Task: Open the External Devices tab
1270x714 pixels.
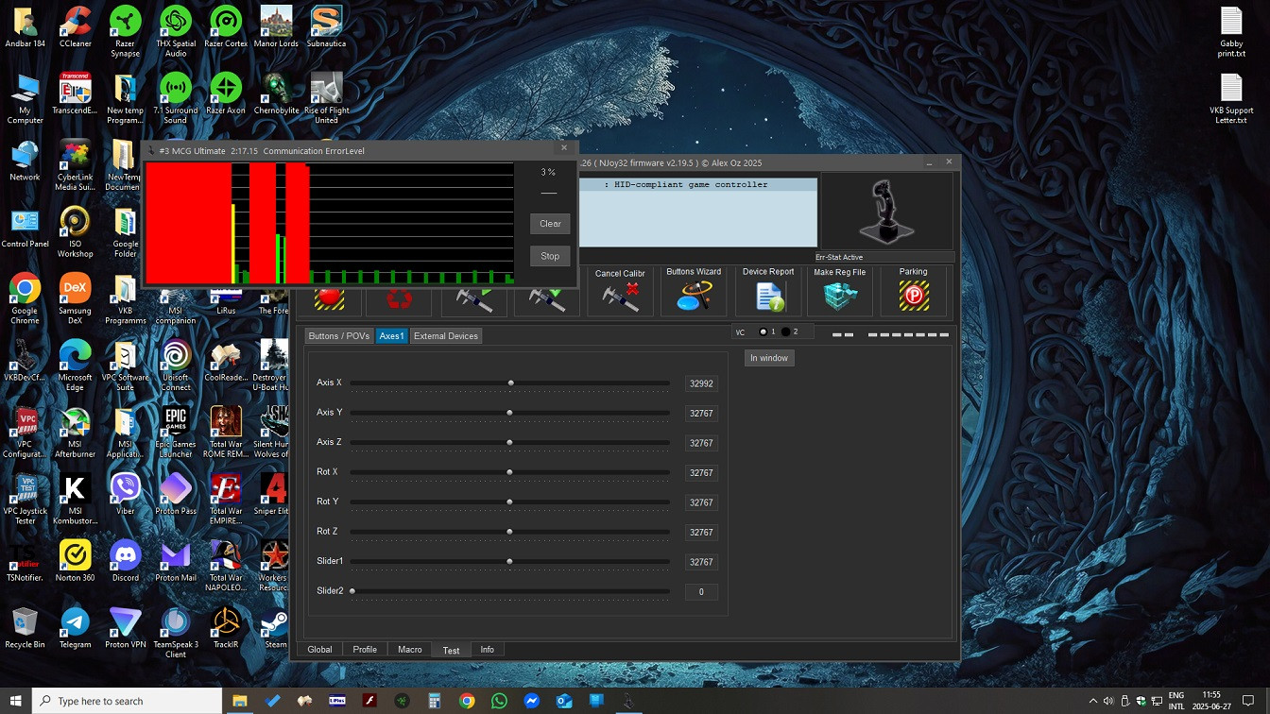Action: pyautogui.click(x=445, y=336)
